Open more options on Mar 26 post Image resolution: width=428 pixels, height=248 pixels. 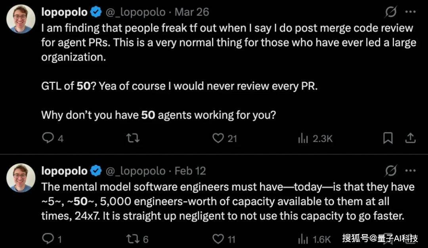click(411, 12)
